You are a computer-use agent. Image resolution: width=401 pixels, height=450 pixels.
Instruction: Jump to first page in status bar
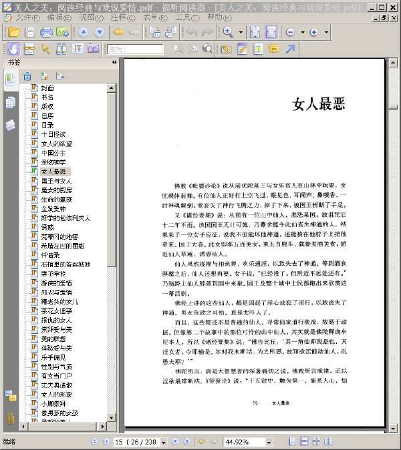[94, 441]
